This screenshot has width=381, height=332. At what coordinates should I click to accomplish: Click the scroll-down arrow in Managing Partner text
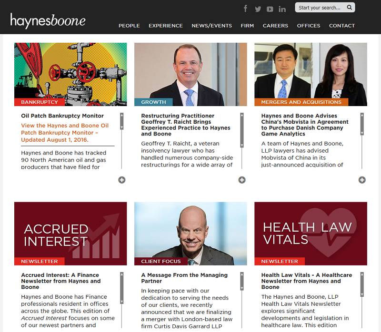click(242, 288)
